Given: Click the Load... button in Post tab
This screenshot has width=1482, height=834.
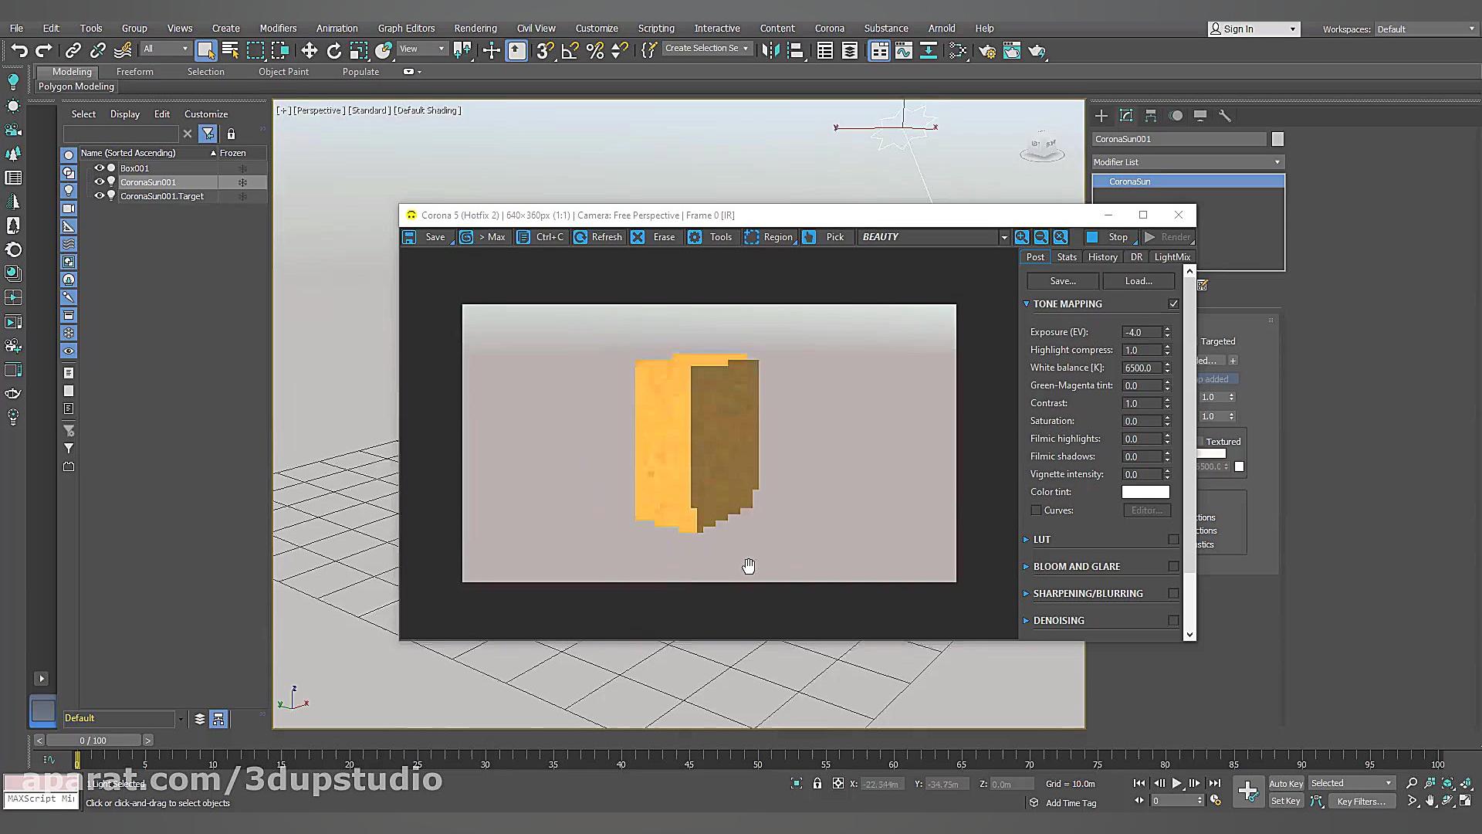Looking at the screenshot, I should 1138,281.
